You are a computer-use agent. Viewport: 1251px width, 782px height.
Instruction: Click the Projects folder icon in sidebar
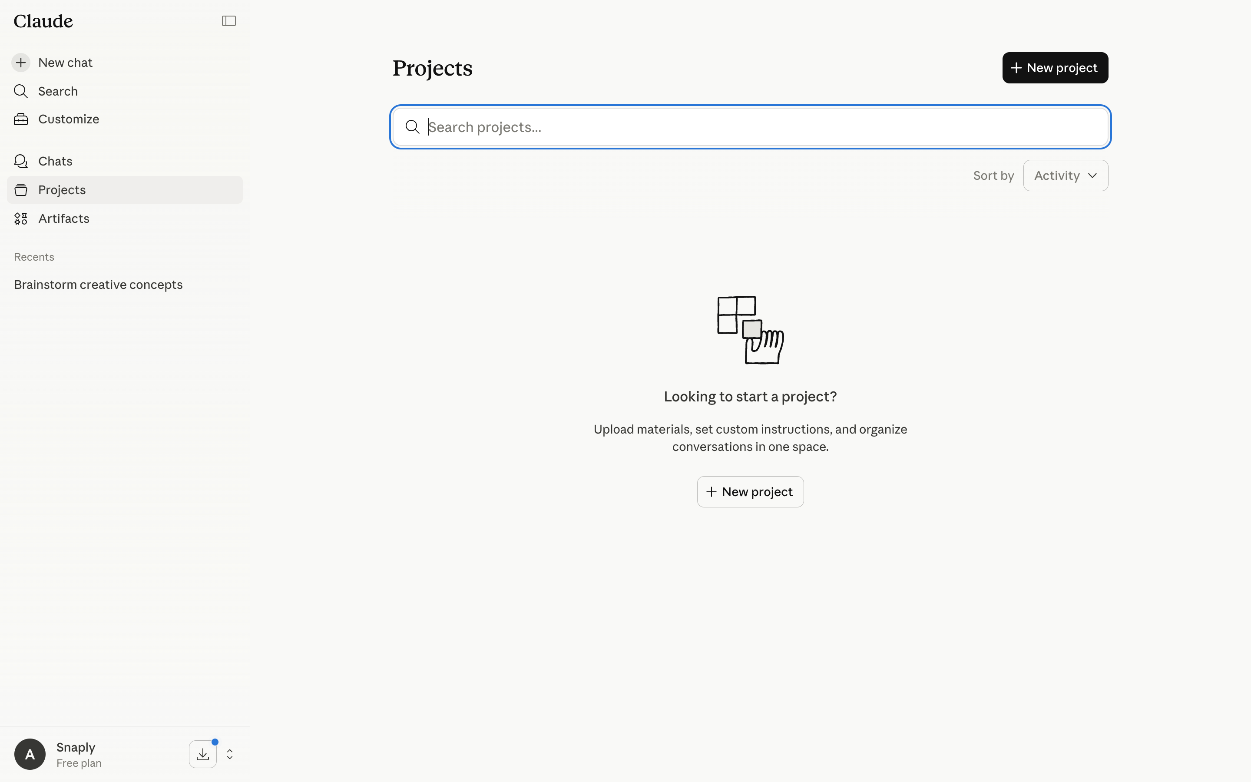point(21,190)
